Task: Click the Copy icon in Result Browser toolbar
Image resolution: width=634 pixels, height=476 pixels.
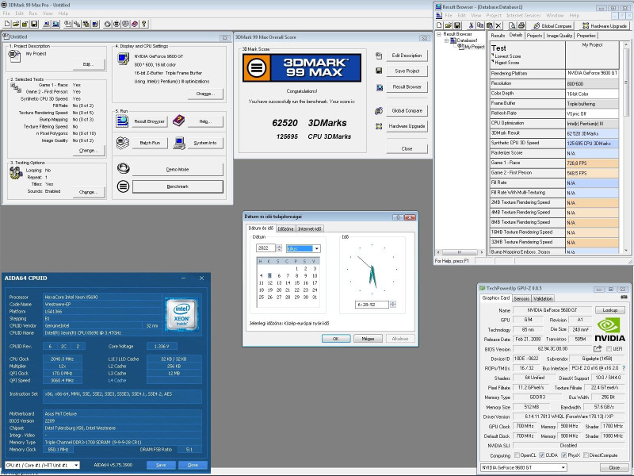Action: (480, 25)
